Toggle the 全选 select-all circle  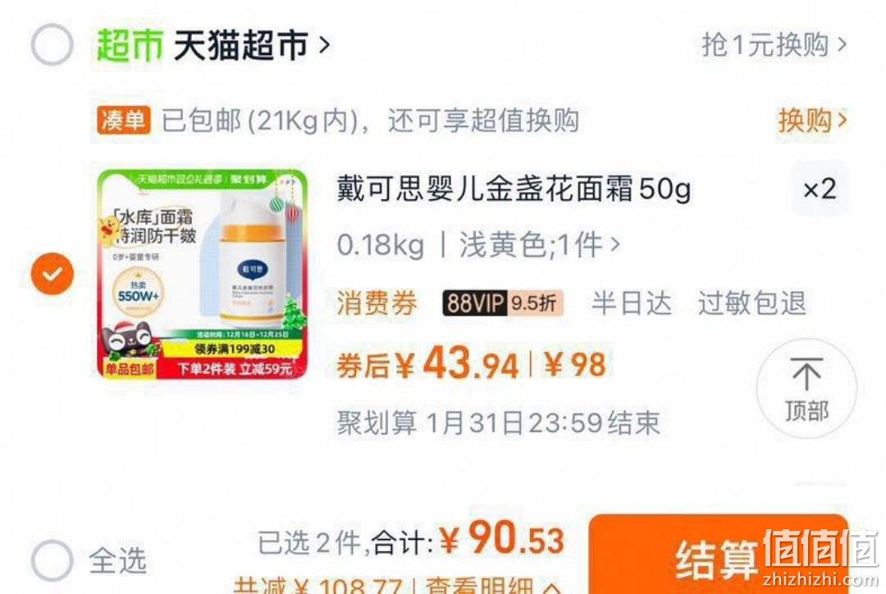click(x=52, y=560)
